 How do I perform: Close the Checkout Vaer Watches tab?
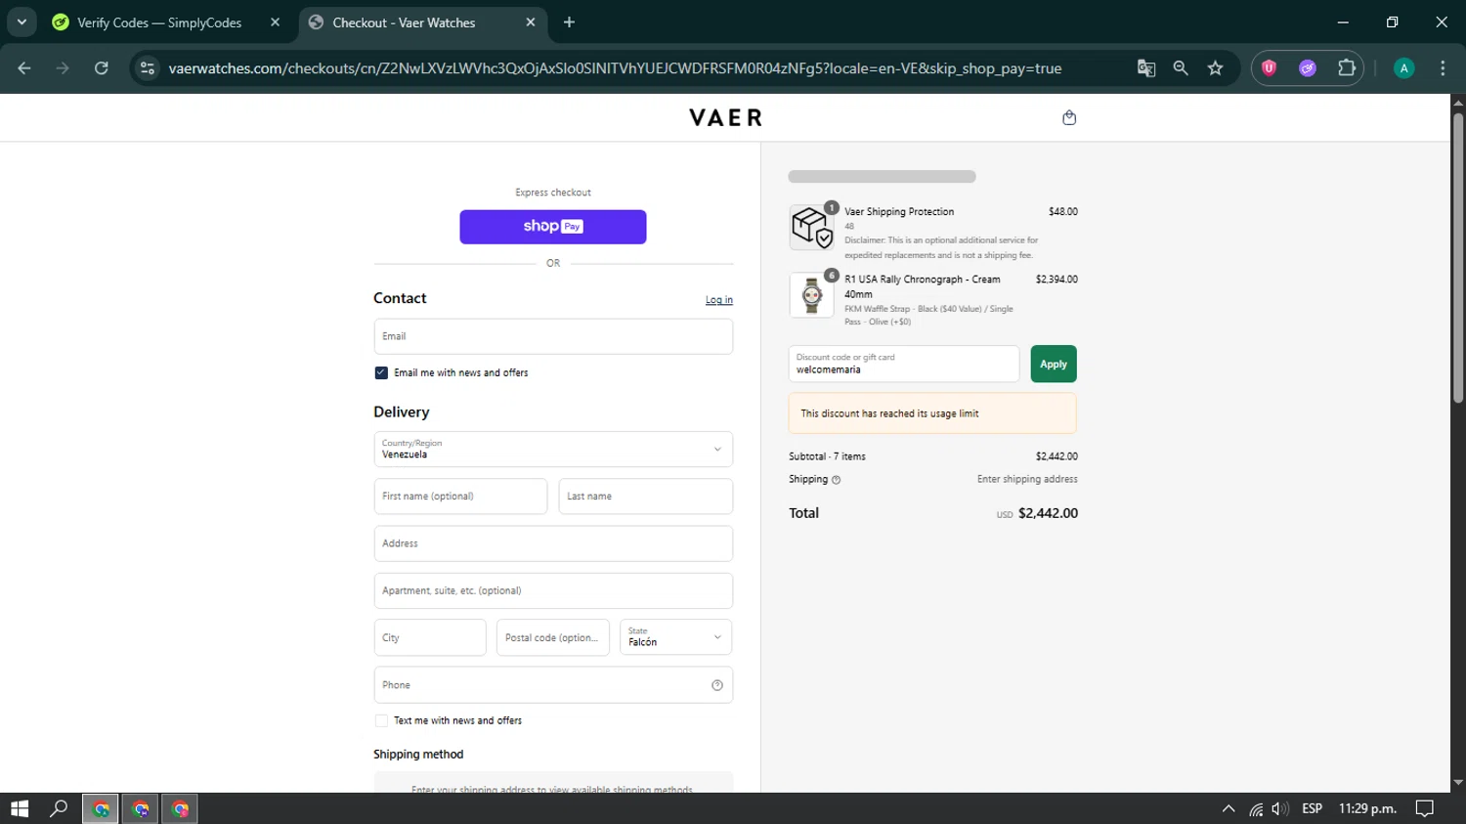coord(531,22)
